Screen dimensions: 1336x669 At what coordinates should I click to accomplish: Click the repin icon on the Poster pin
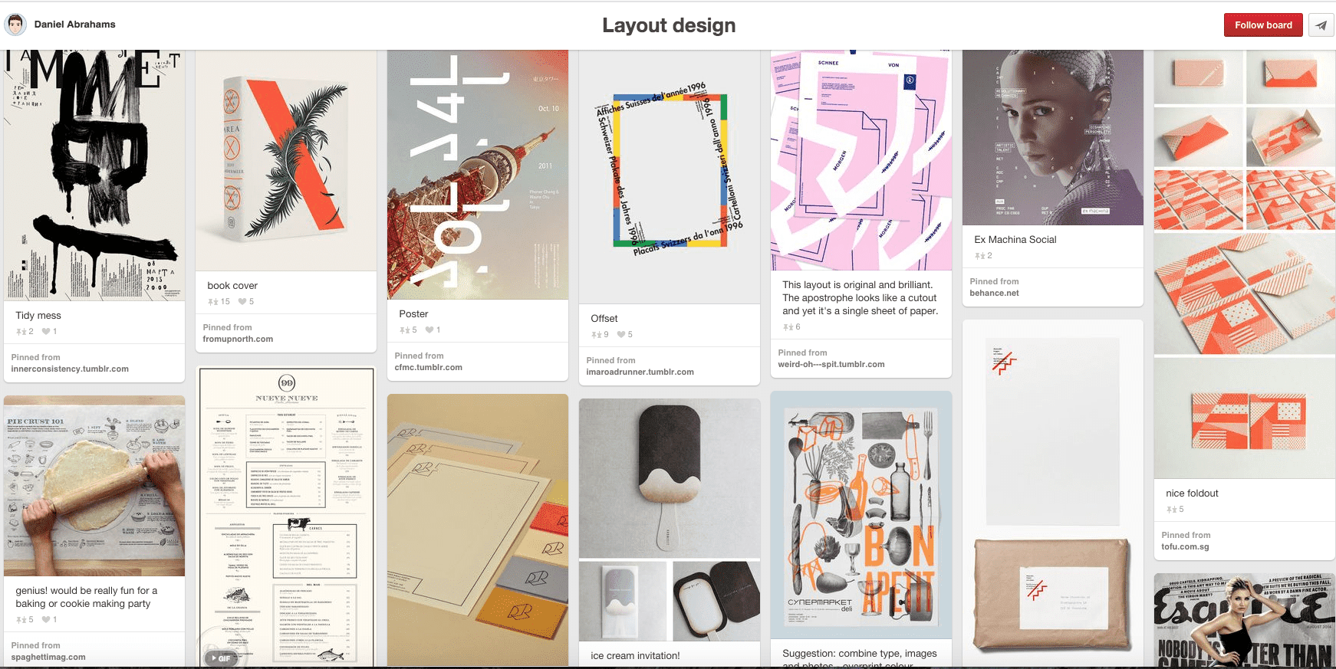[x=405, y=330]
